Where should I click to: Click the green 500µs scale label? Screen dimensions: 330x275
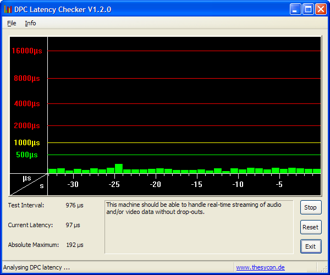[x=27, y=155]
